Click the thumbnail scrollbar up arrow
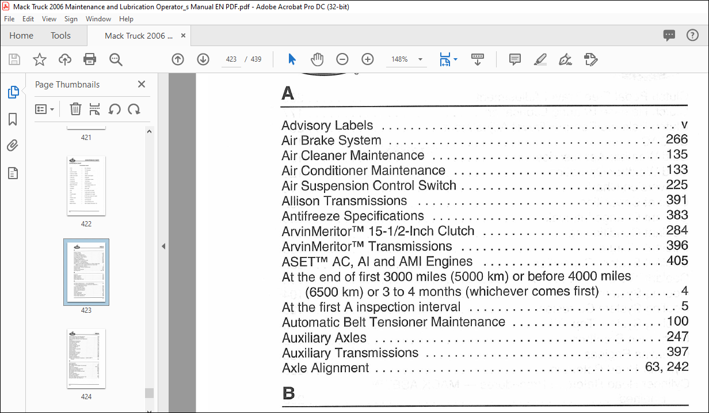This screenshot has height=413, width=709. [149, 131]
